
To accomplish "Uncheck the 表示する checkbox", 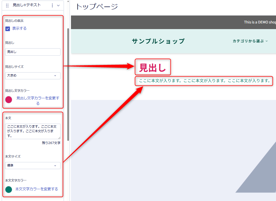I will pyautogui.click(x=8, y=29).
